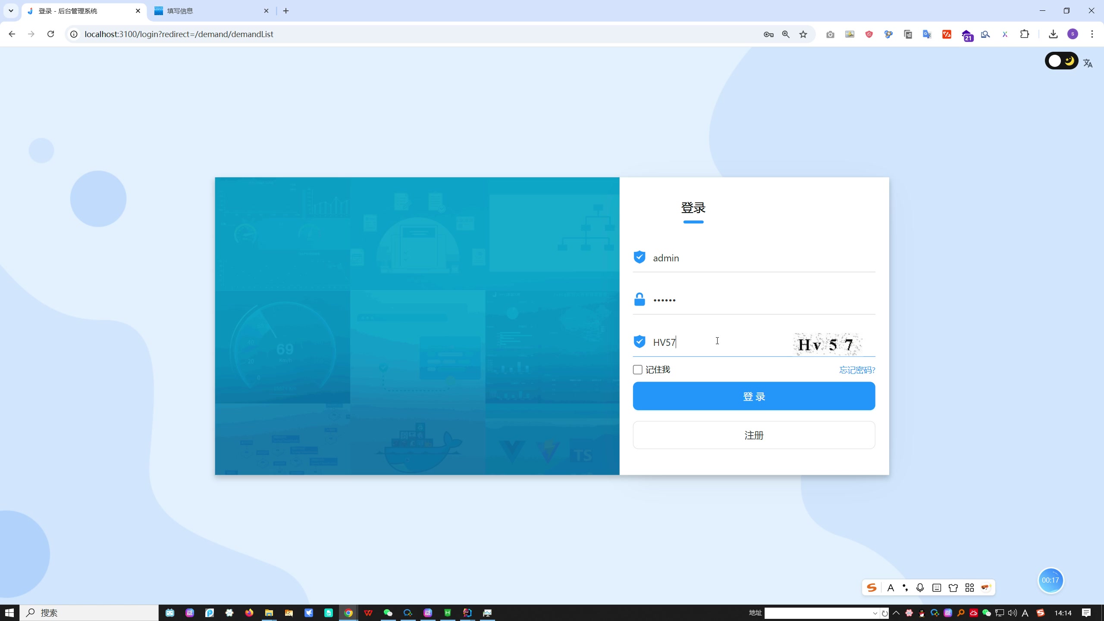Open the IME skin shirt icon
This screenshot has height=621, width=1104.
pyautogui.click(x=953, y=588)
